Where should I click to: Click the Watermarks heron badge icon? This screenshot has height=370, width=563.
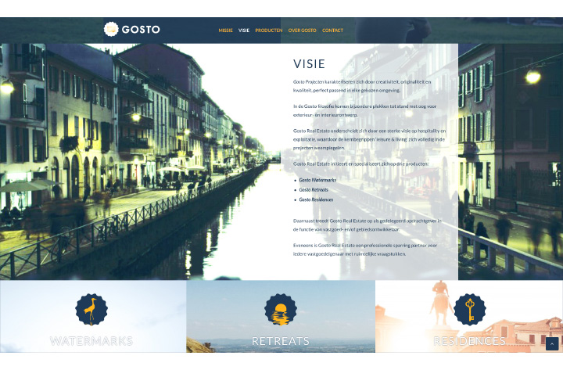(x=91, y=310)
